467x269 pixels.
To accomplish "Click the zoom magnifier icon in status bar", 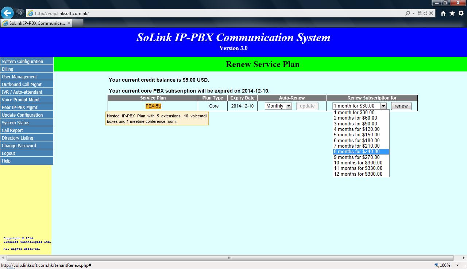I will pos(436,265).
